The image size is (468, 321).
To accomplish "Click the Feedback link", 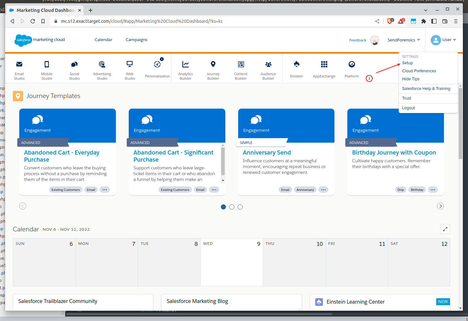I will pyautogui.click(x=358, y=40).
